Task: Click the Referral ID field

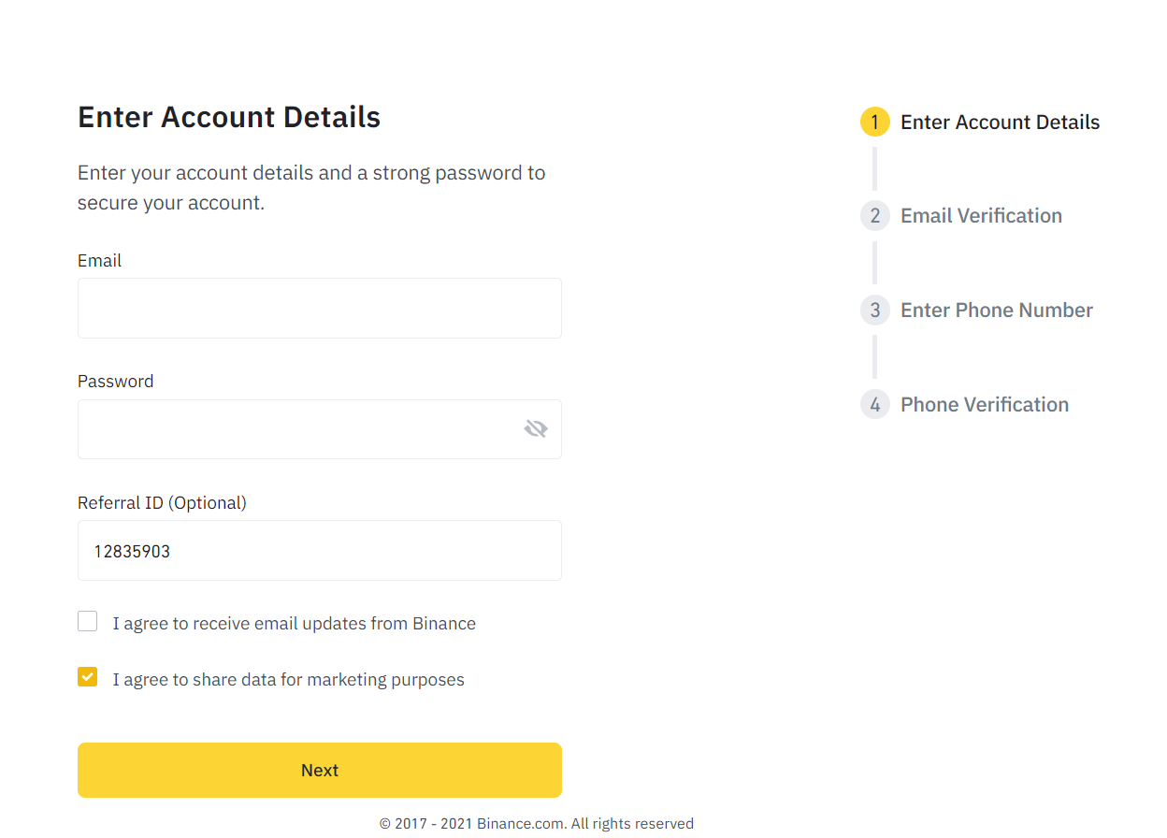Action: pos(319,551)
